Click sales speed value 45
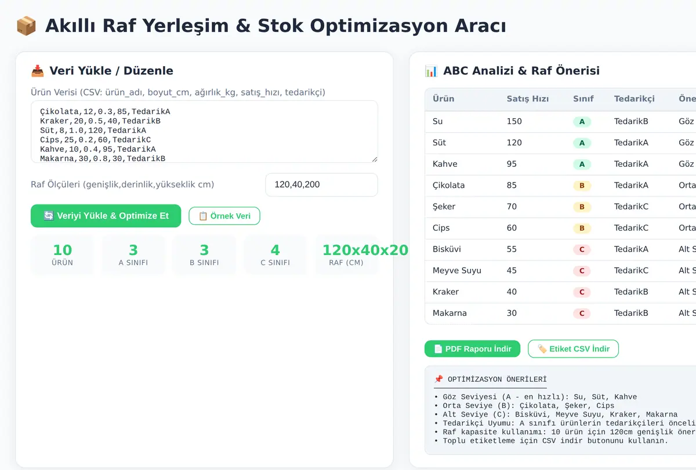The width and height of the screenshot is (696, 470). 512,271
